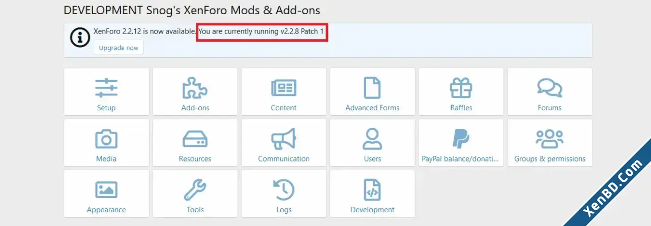Open the Development code file icon
This screenshot has height=226, width=651.
[x=372, y=189]
